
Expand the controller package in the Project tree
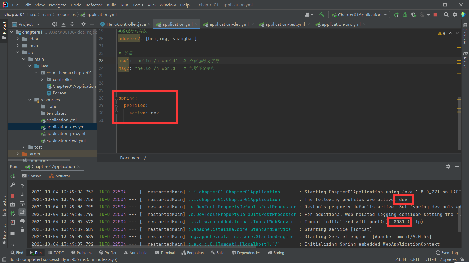click(x=42, y=79)
